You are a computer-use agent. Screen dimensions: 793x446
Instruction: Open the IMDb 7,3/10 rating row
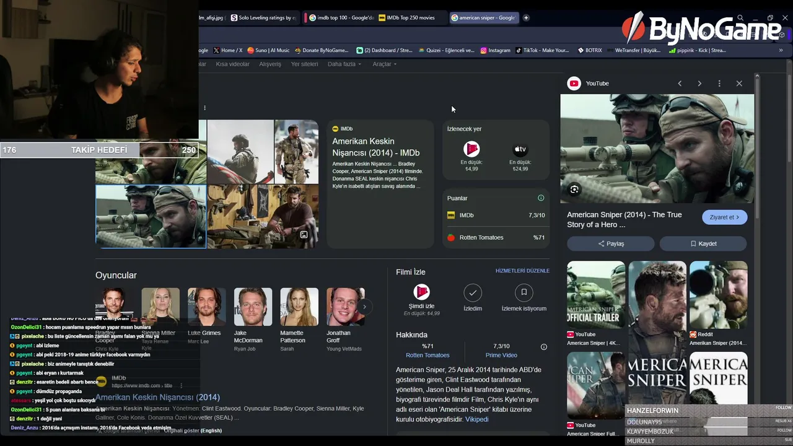(x=496, y=215)
